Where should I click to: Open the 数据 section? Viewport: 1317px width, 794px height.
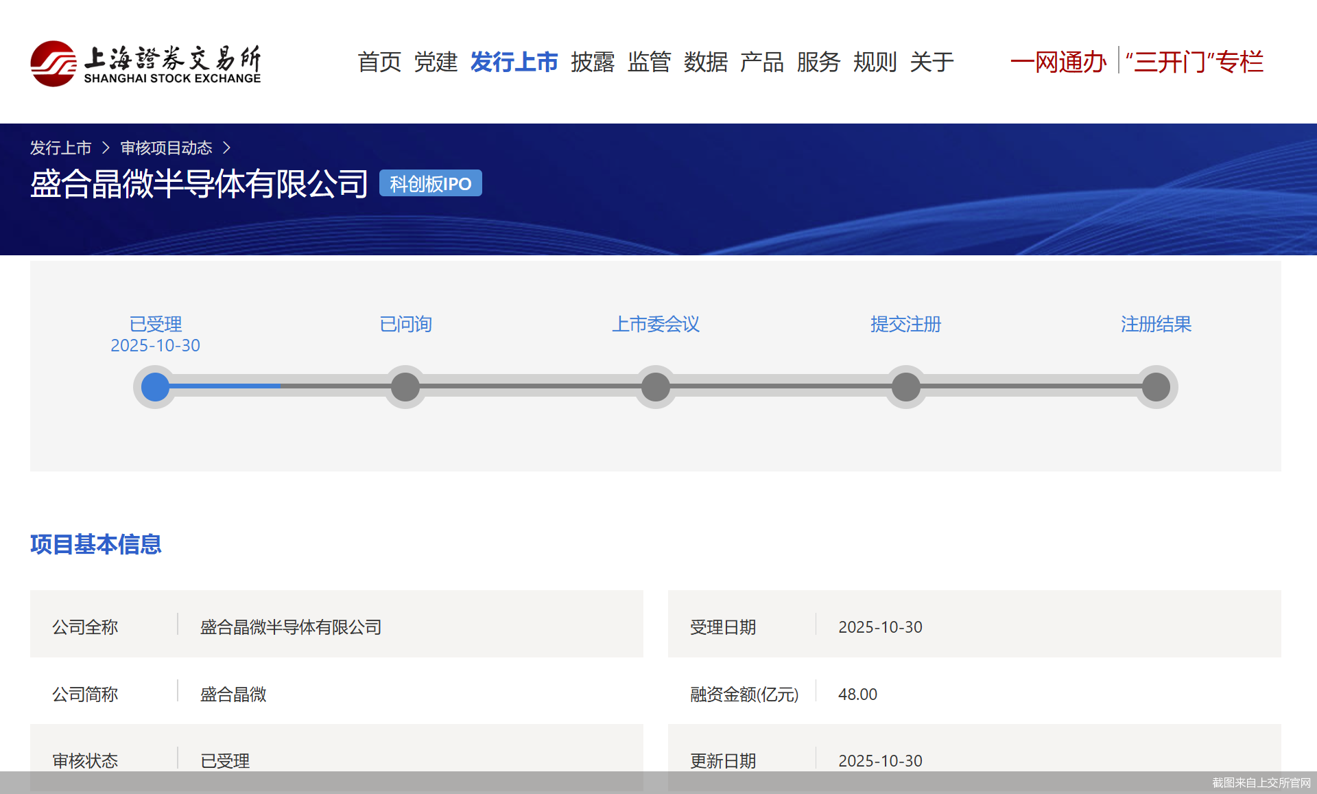click(707, 62)
